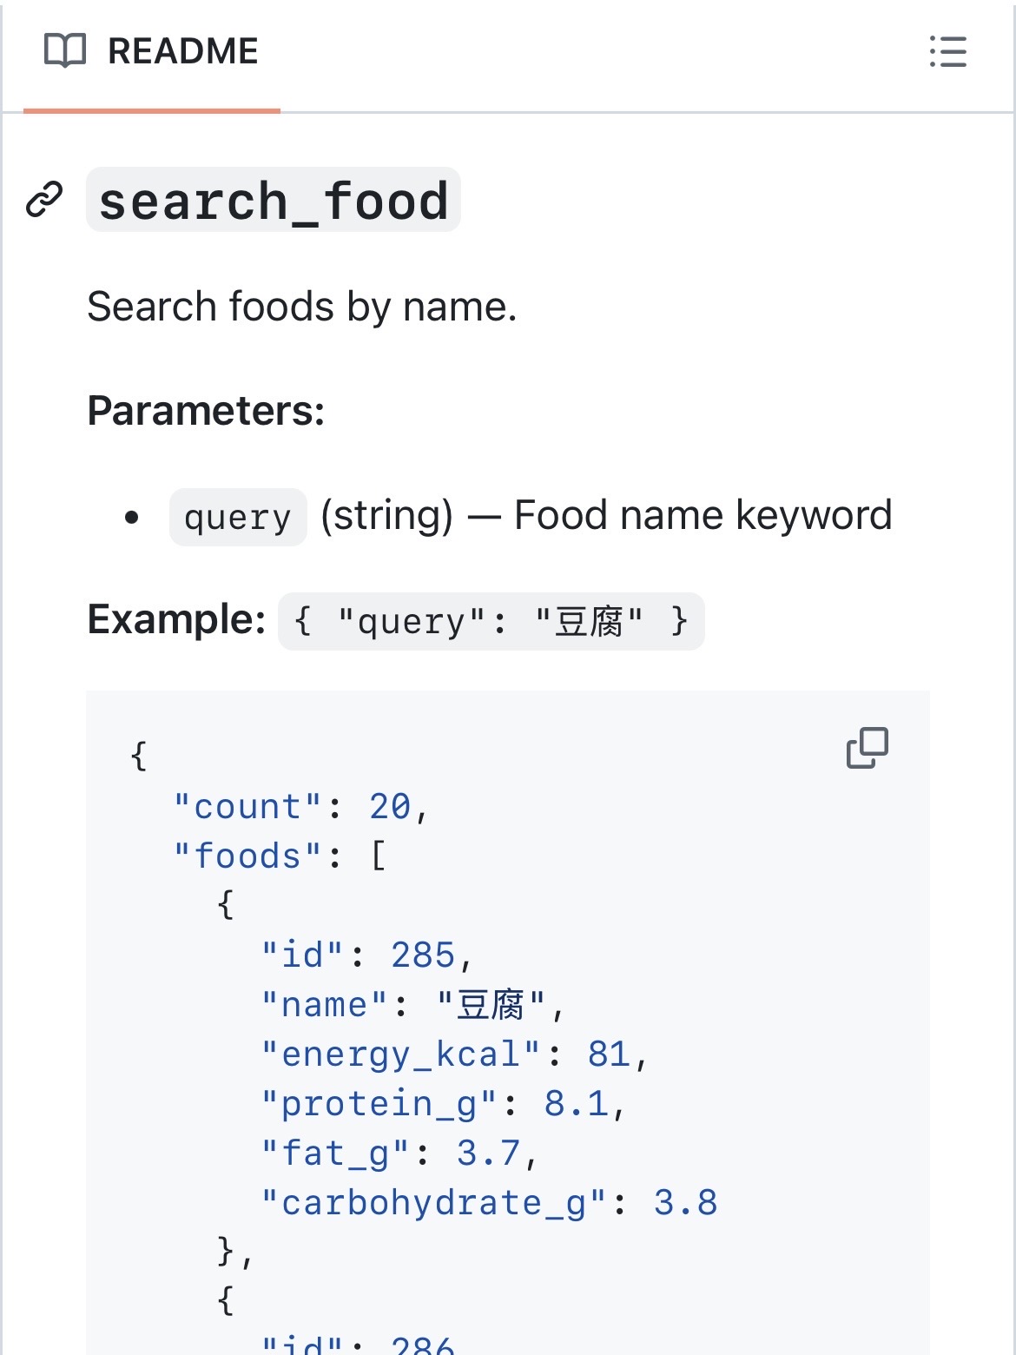Image resolution: width=1016 pixels, height=1355 pixels.
Task: Switch to the README tab
Action: tap(152, 52)
